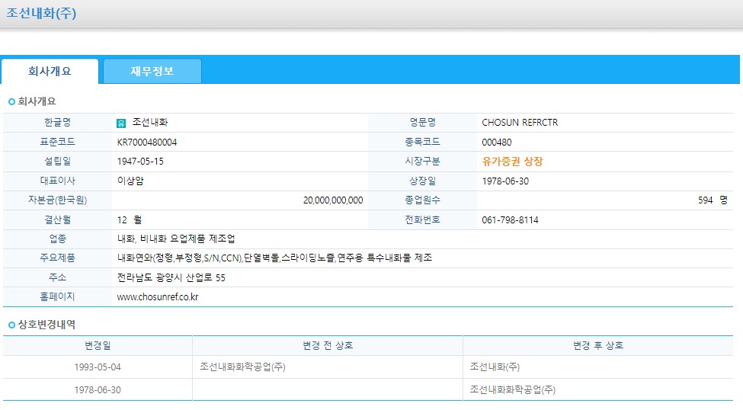
Task: Click the main products description text
Action: pyautogui.click(x=275, y=258)
